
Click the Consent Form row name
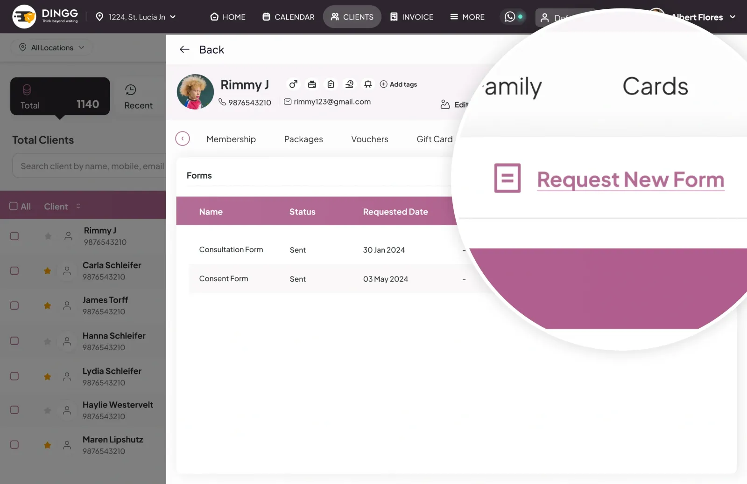(x=224, y=278)
